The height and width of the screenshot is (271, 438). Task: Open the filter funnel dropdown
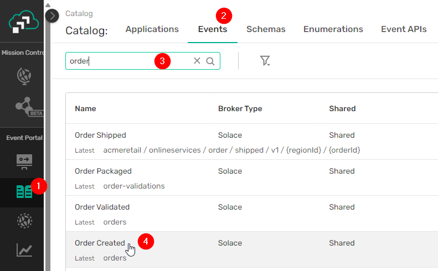265,61
